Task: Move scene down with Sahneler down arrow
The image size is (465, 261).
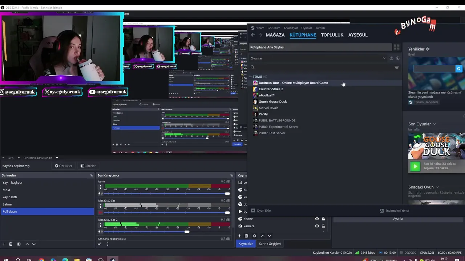Action: pos(34,244)
